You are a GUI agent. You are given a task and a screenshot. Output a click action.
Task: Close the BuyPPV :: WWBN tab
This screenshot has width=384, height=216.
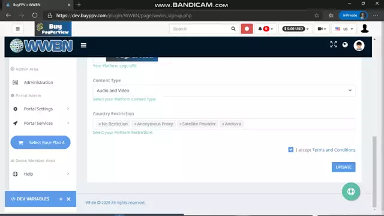coord(69,5)
